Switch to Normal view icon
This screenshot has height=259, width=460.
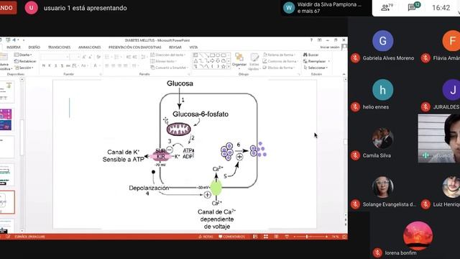[255, 237]
